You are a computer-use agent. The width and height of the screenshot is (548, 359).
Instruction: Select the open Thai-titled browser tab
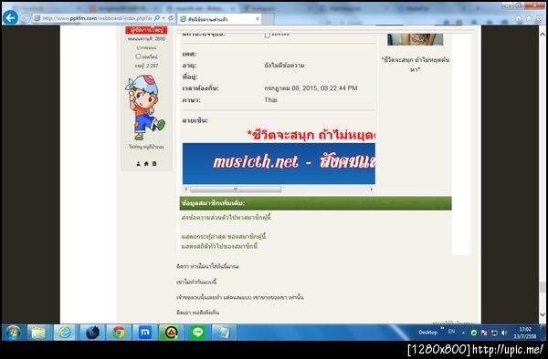pyautogui.click(x=219, y=19)
